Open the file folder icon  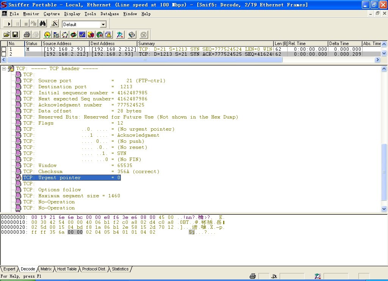pyautogui.click(x=7, y=34)
